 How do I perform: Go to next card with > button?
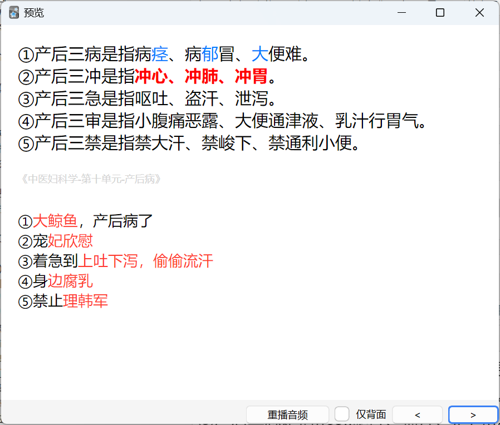pos(473,414)
